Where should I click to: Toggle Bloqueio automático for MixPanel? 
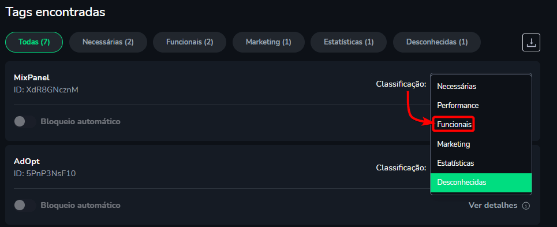[x=25, y=121]
